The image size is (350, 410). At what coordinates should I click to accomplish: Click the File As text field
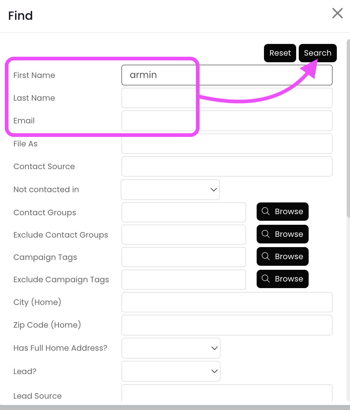click(x=227, y=143)
